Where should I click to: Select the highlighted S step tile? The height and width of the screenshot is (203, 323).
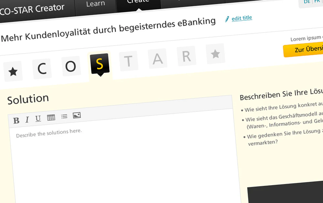(x=100, y=64)
